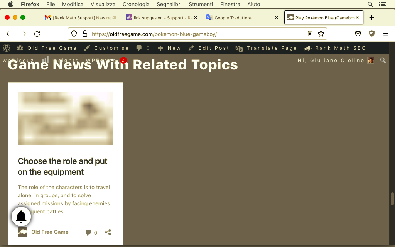395x247 pixels.
Task: Show site security padlock info
Action: (x=85, y=34)
